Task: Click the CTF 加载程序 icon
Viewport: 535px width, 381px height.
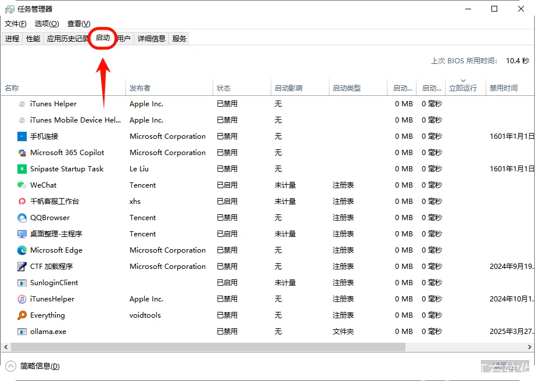Action: point(22,267)
